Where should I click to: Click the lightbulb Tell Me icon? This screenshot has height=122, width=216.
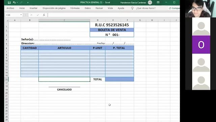[x=132, y=8]
